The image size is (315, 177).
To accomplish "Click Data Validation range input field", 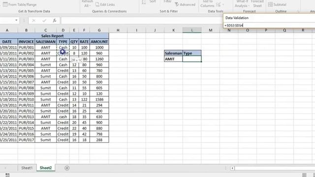I will click(x=269, y=25).
